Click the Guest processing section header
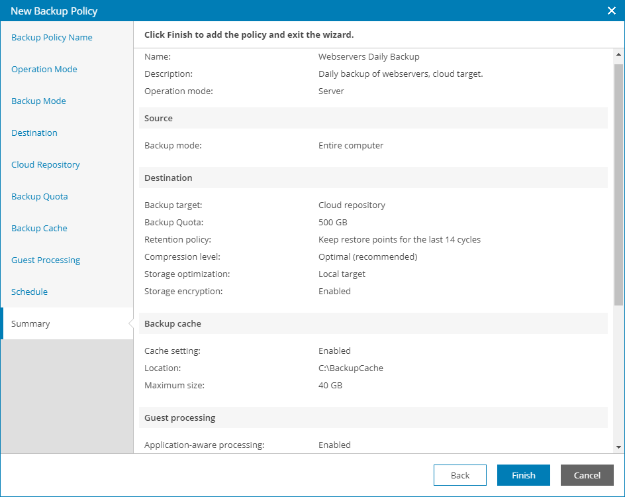This screenshot has width=625, height=497. (180, 418)
